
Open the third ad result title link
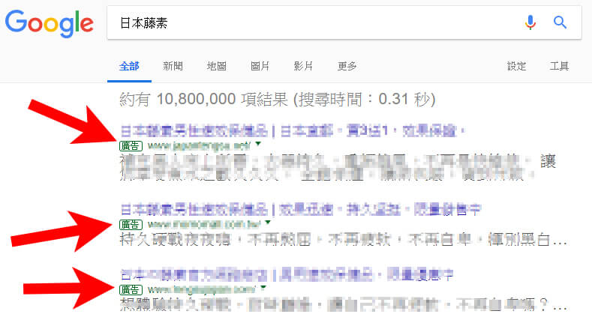click(x=286, y=275)
